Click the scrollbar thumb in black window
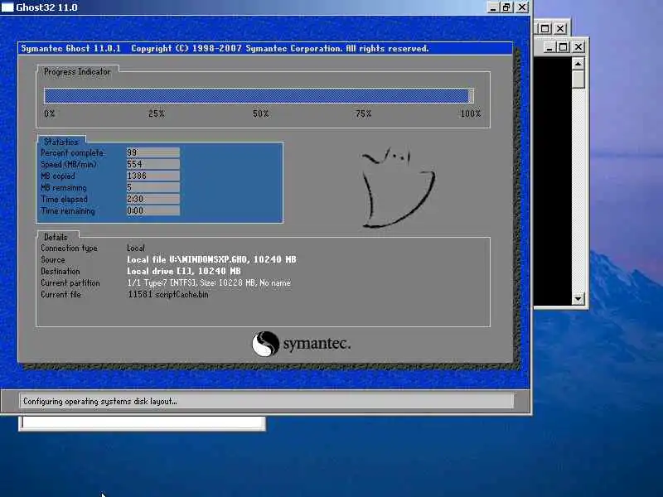 tap(578, 79)
